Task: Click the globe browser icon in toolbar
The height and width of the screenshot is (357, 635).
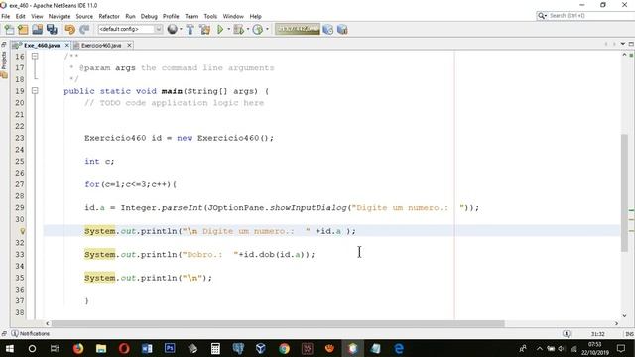Action: pyautogui.click(x=172, y=29)
